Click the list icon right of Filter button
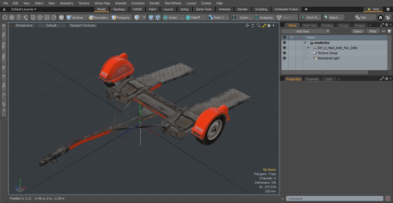393x203 pixels. 384,31
